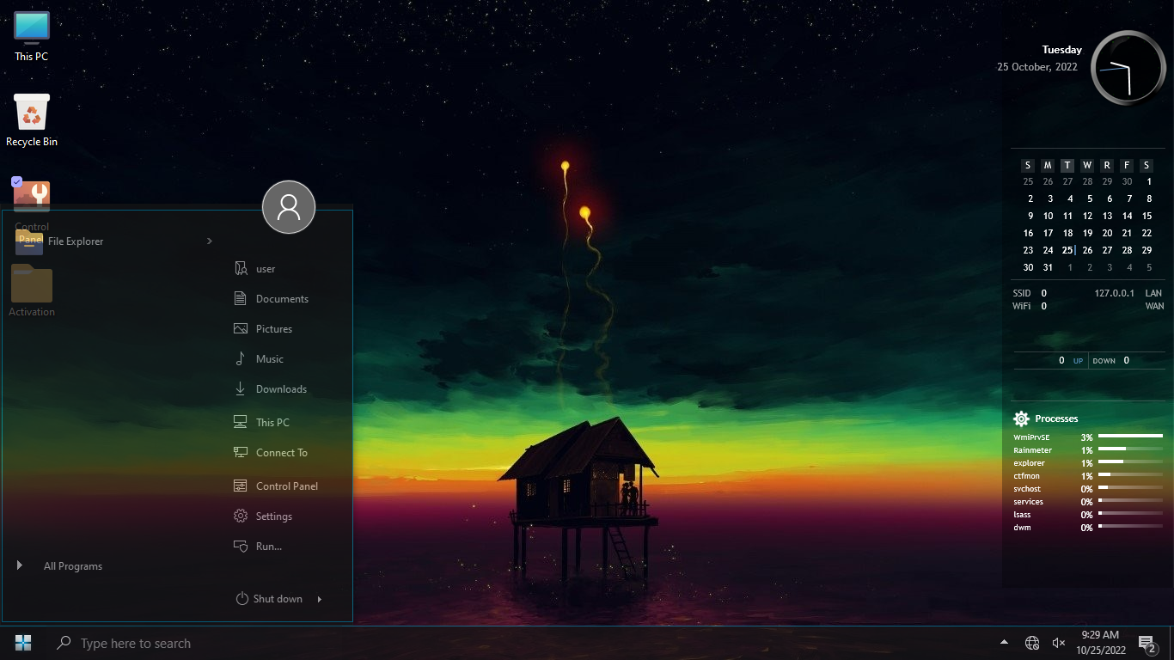Click the search magnifier icon on taskbar

pyautogui.click(x=63, y=643)
